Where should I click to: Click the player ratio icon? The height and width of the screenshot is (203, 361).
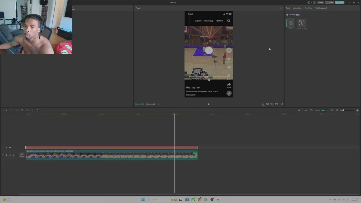pos(276,104)
